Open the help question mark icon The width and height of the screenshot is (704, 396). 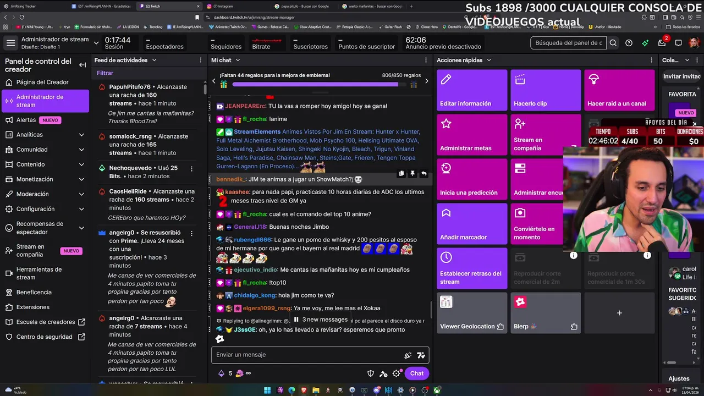pos(629,43)
